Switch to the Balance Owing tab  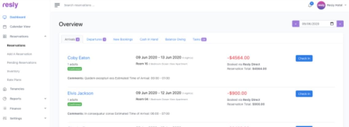[x=175, y=39]
